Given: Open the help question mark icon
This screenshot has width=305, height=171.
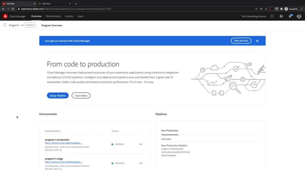Looking at the screenshot, I should pyautogui.click(x=281, y=16).
